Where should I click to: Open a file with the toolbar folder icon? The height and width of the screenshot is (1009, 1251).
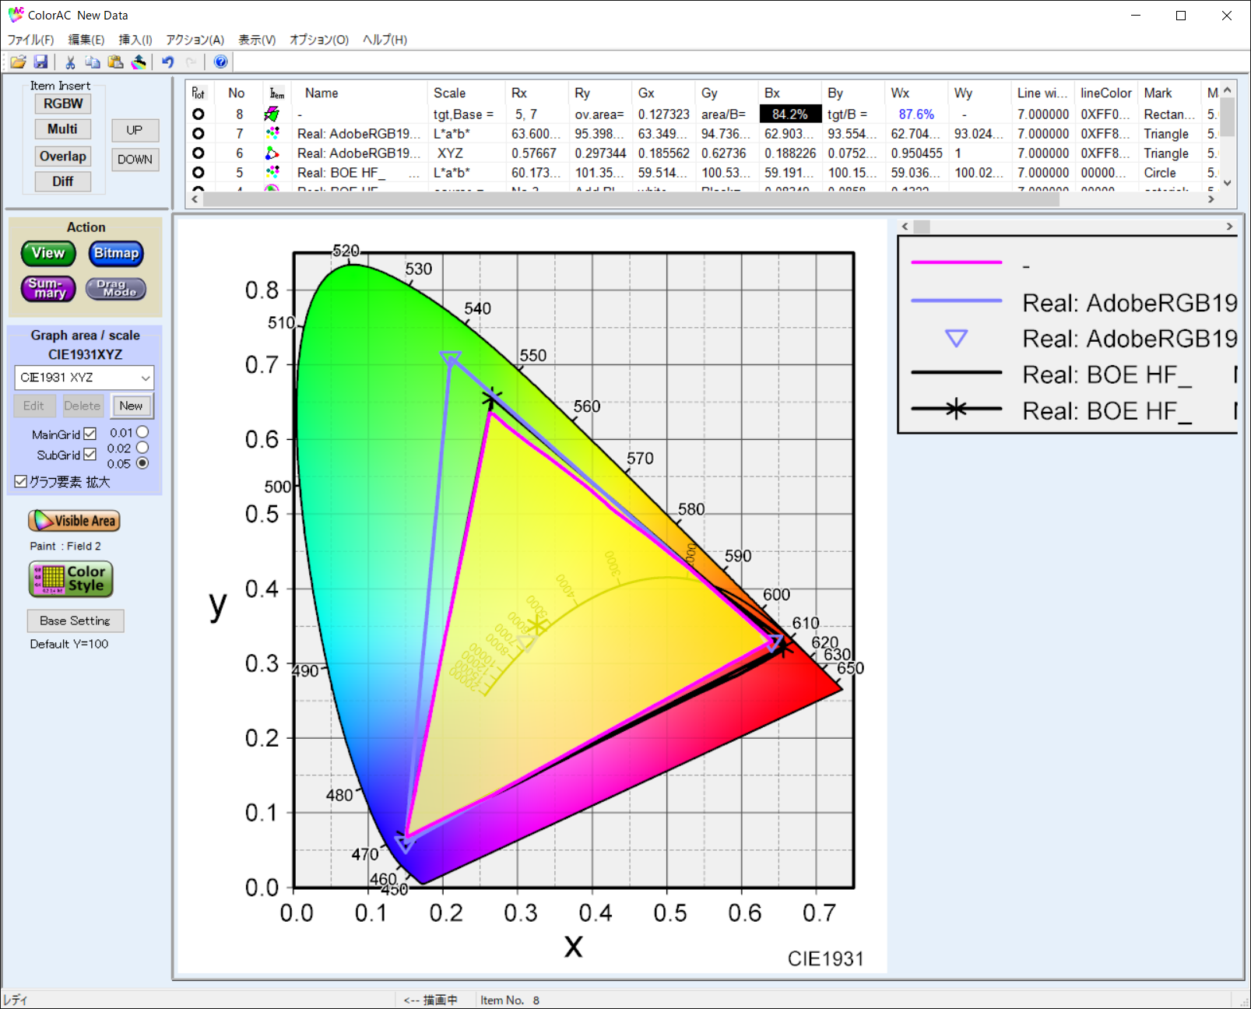pos(18,62)
